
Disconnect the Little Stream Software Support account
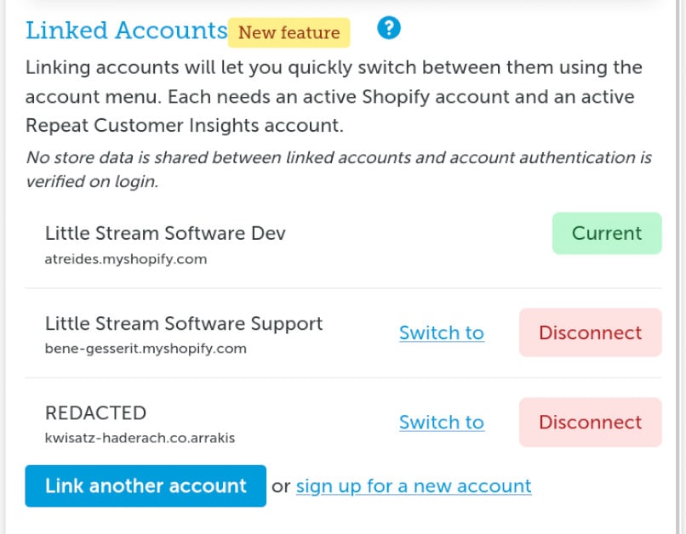click(x=590, y=332)
